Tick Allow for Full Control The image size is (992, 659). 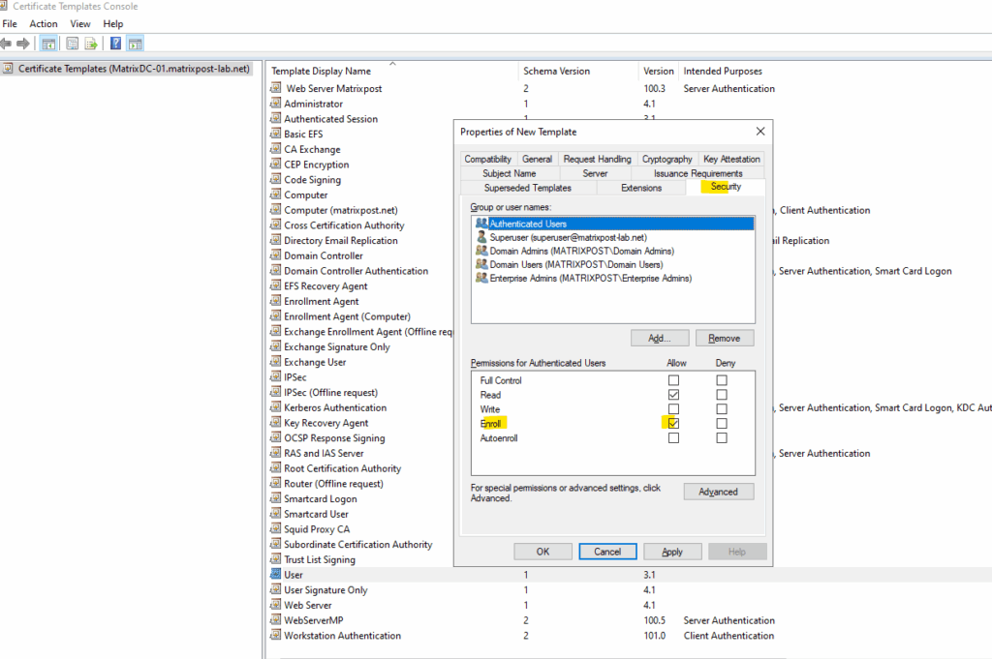pos(673,380)
